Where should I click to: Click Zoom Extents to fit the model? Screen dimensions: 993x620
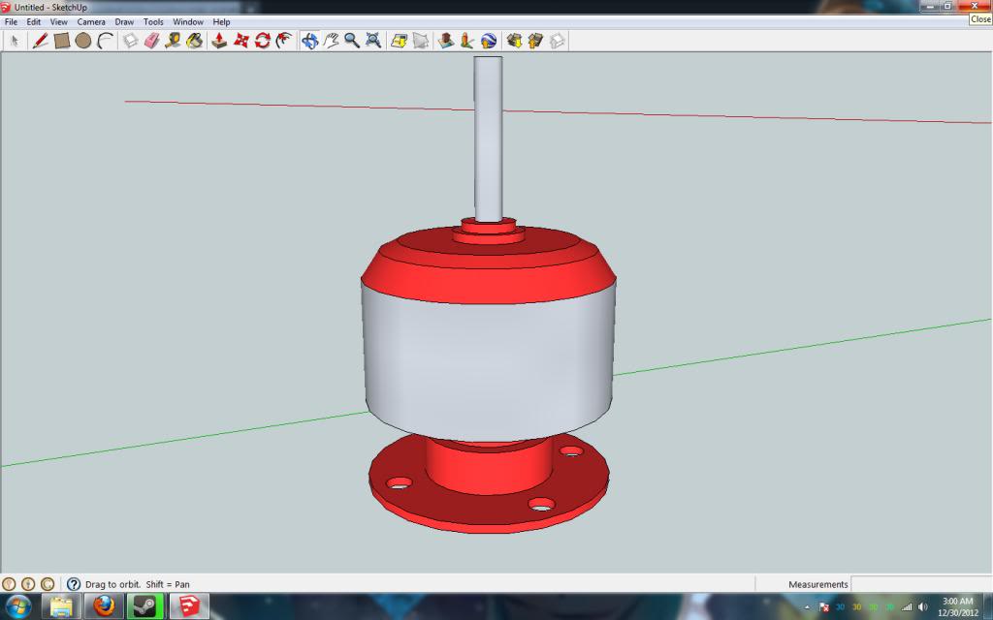click(372, 40)
